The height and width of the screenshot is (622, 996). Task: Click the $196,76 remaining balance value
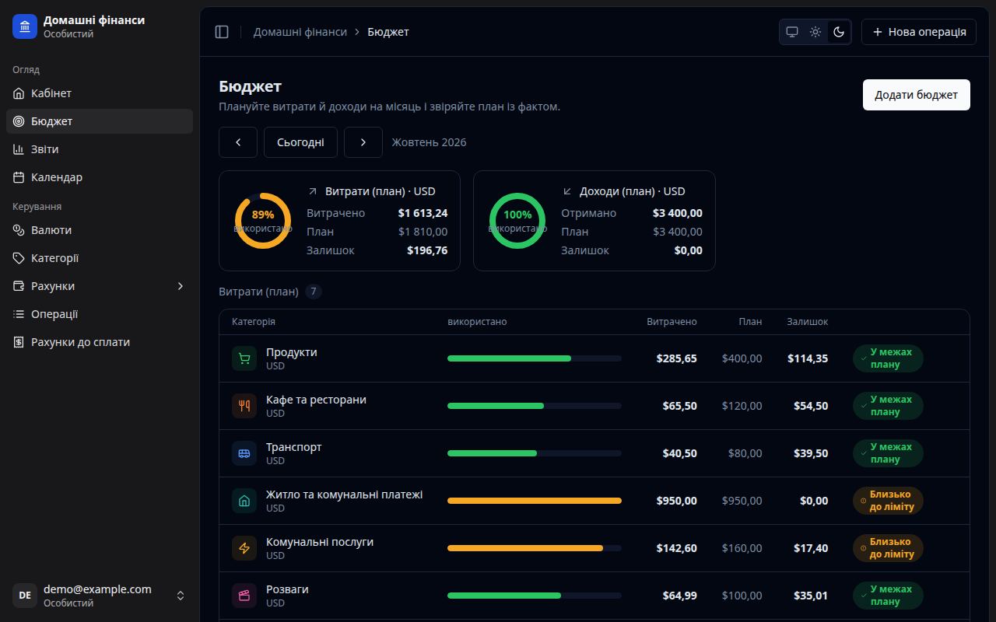point(427,250)
